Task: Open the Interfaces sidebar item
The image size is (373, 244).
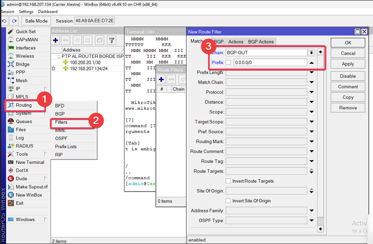Action: (26, 48)
